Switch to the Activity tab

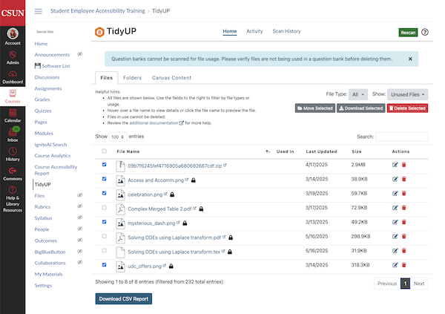tap(254, 31)
